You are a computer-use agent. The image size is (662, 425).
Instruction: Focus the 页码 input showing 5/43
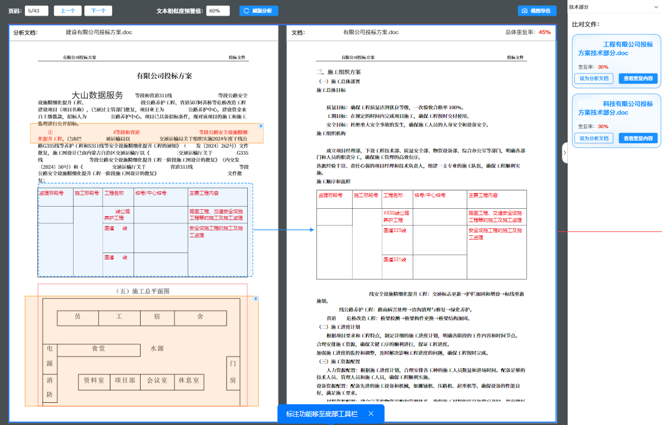pyautogui.click(x=36, y=11)
